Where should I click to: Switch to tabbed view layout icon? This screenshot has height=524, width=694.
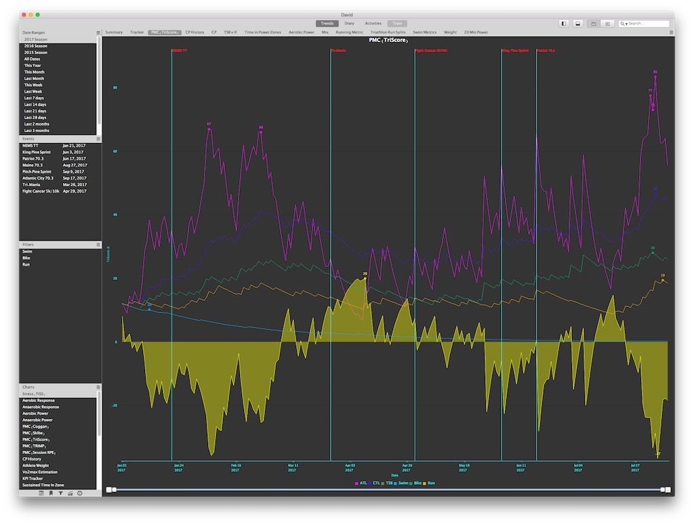coord(594,24)
